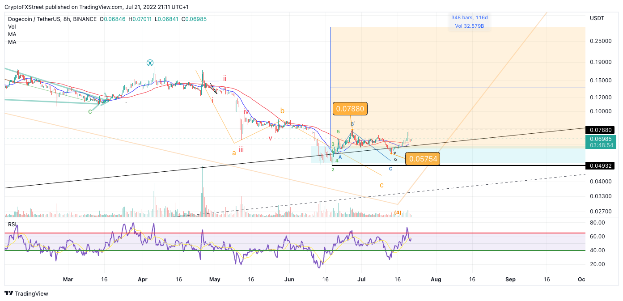This screenshot has width=623, height=301.
Task: Select the circled x wave marker
Action: coord(150,63)
